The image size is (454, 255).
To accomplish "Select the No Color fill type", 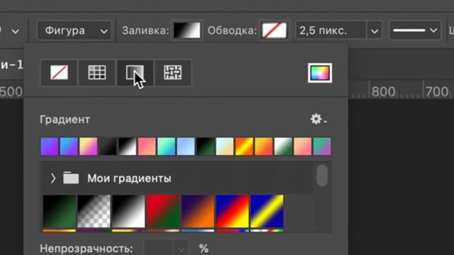I will click(59, 72).
